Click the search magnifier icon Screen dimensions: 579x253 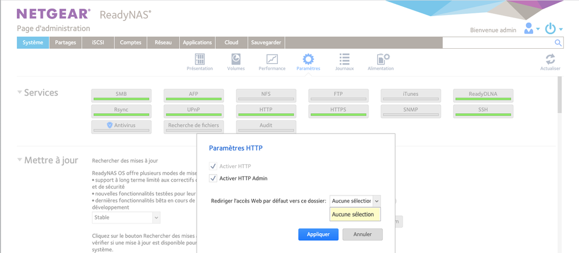click(558, 43)
